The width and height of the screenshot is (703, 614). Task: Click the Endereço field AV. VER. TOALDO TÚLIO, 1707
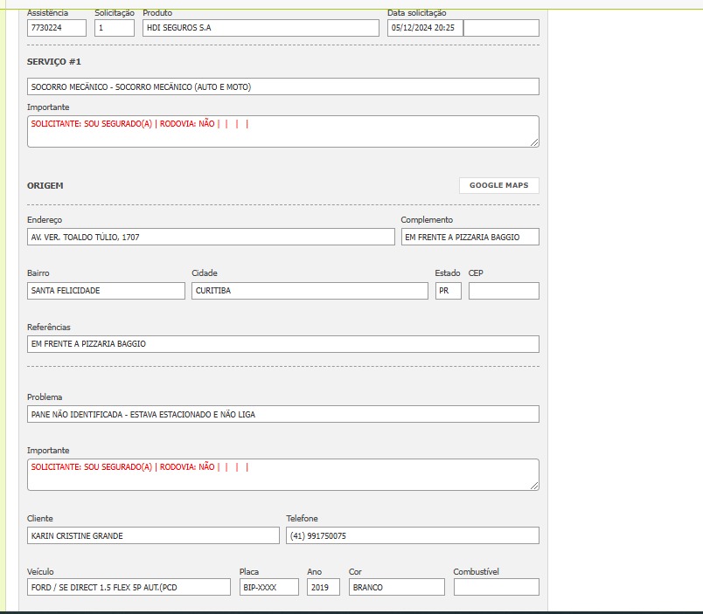(211, 237)
